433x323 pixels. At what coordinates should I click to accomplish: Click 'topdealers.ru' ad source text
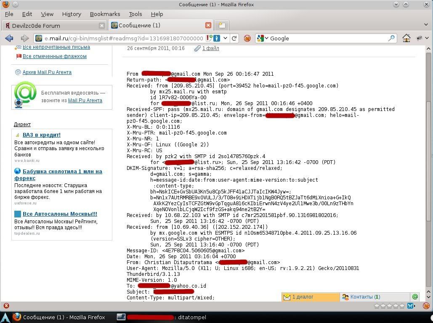(x=27, y=233)
